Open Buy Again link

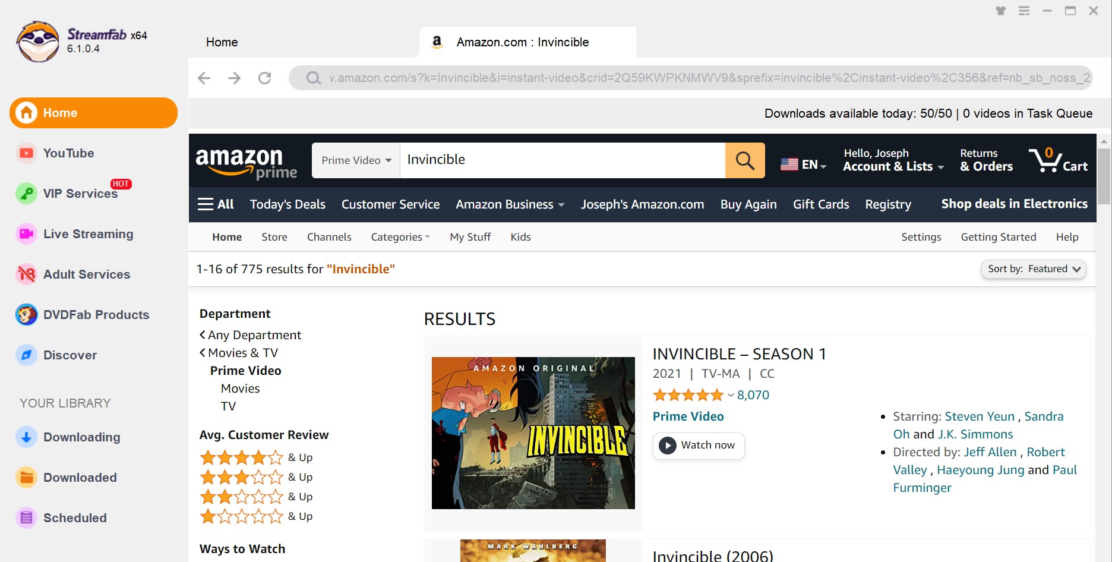coord(748,204)
